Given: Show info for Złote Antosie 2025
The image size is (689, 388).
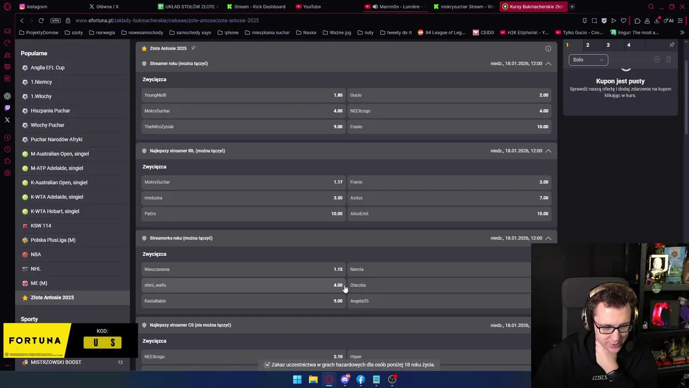Looking at the screenshot, I should [x=548, y=48].
